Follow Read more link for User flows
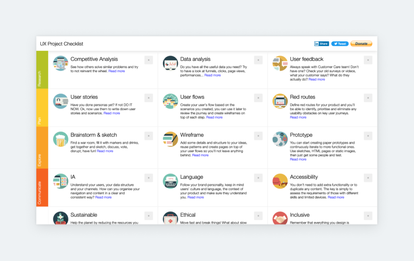Viewport: 414px width, 261px height. (x=214, y=118)
